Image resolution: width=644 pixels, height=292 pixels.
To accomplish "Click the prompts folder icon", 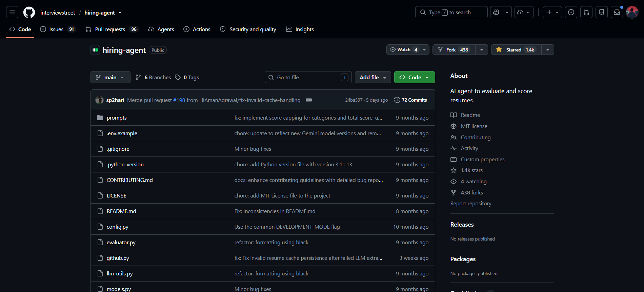I will tap(100, 118).
